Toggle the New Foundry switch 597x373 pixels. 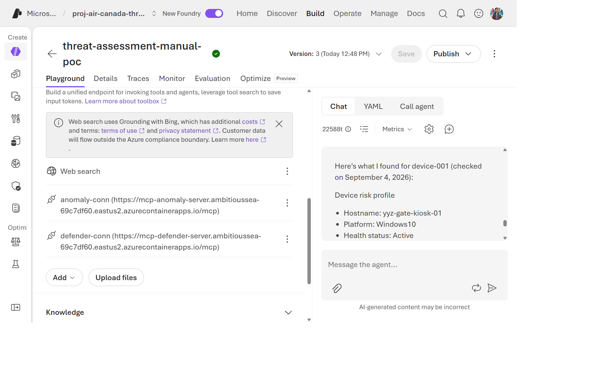[214, 13]
